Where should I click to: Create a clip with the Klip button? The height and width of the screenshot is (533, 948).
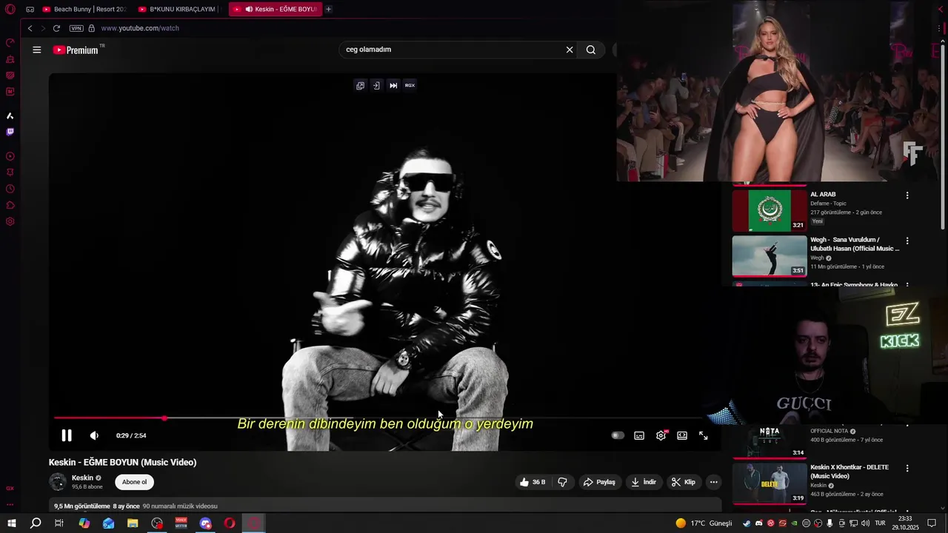[x=683, y=482]
